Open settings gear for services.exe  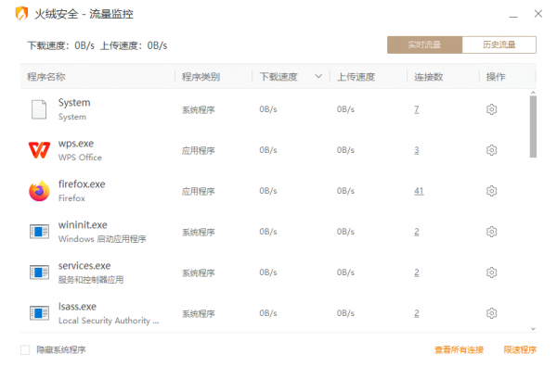click(x=491, y=272)
